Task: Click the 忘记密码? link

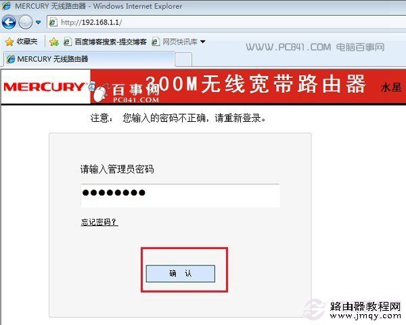Action: 99,222
